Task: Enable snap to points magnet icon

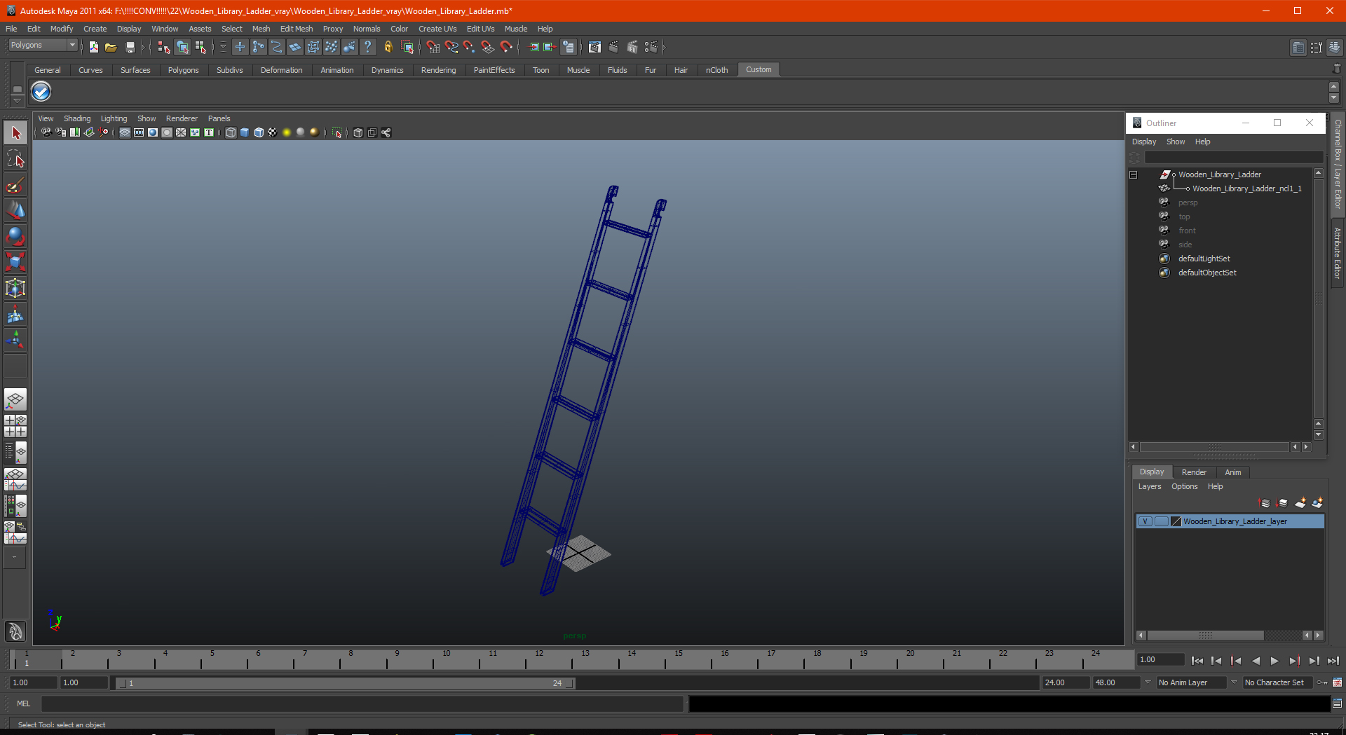Action: click(x=469, y=47)
